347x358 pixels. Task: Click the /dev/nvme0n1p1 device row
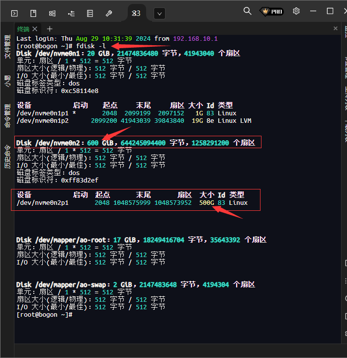(x=127, y=113)
